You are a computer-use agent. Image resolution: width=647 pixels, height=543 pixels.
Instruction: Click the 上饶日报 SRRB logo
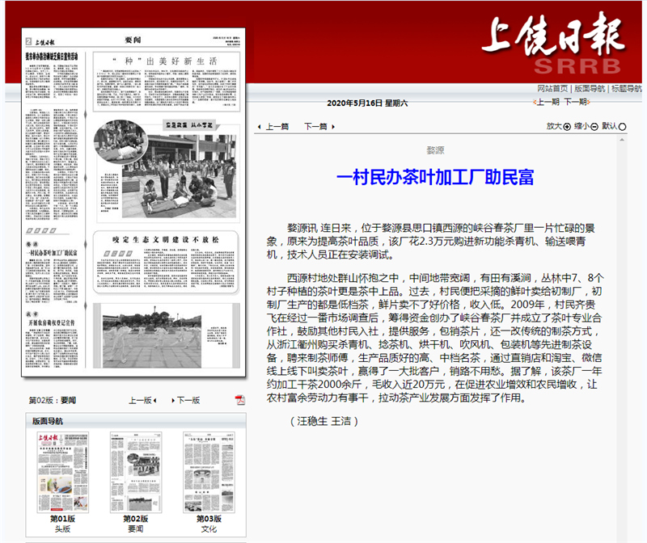click(x=553, y=45)
